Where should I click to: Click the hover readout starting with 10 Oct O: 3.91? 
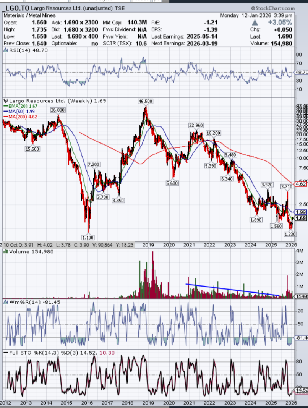(x=68, y=245)
